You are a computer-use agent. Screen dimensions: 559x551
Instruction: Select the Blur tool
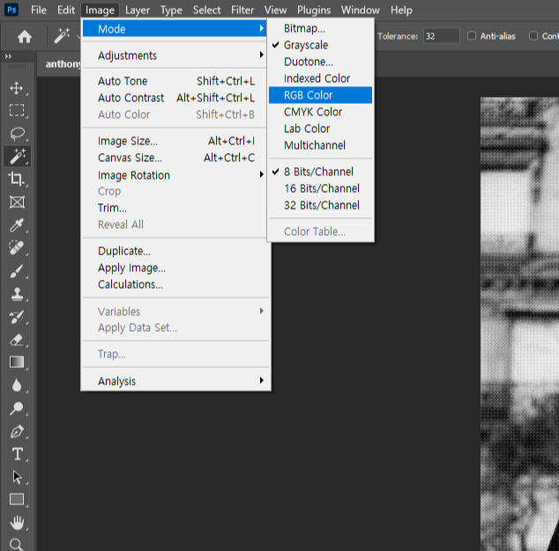[x=17, y=386]
